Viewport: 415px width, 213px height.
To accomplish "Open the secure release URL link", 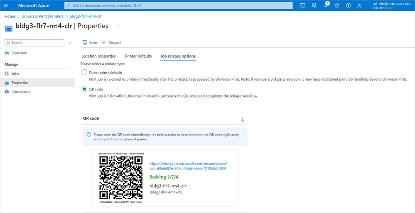I will pos(188,166).
